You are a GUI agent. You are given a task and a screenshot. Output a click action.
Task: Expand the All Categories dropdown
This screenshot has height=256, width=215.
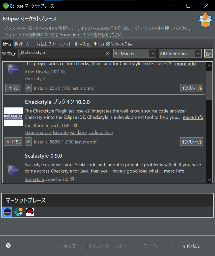tap(180, 53)
